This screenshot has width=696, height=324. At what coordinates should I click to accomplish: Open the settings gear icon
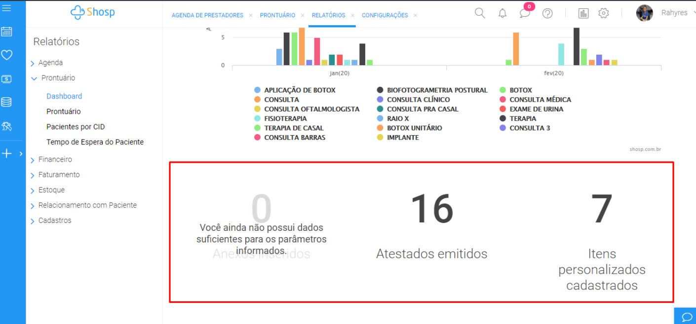coord(603,13)
